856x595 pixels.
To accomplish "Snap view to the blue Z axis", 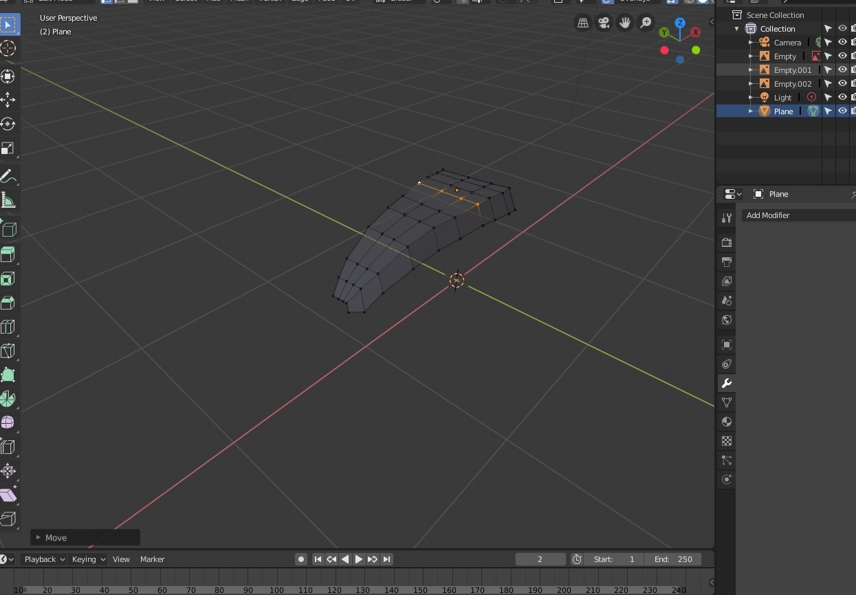I will pos(680,23).
